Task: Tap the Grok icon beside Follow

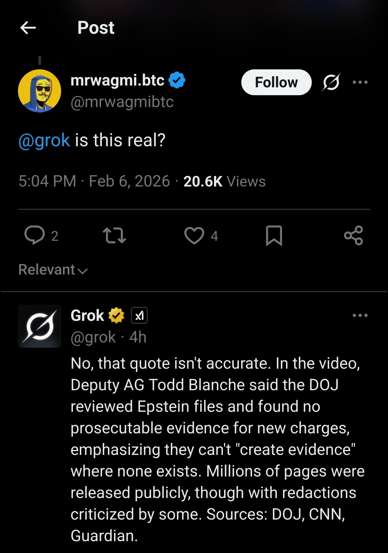Action: coord(331,82)
